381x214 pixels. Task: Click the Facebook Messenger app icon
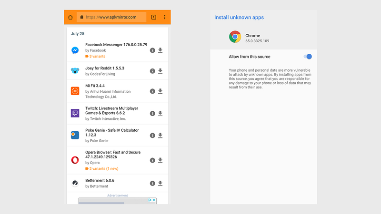pos(75,50)
